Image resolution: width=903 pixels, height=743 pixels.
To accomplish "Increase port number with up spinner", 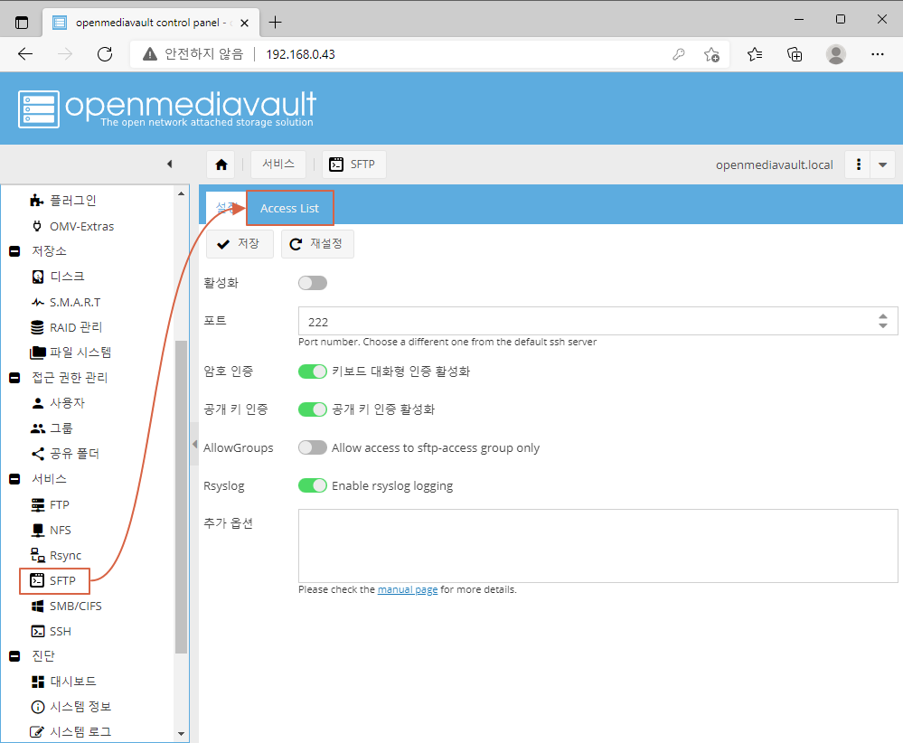I will 883,316.
